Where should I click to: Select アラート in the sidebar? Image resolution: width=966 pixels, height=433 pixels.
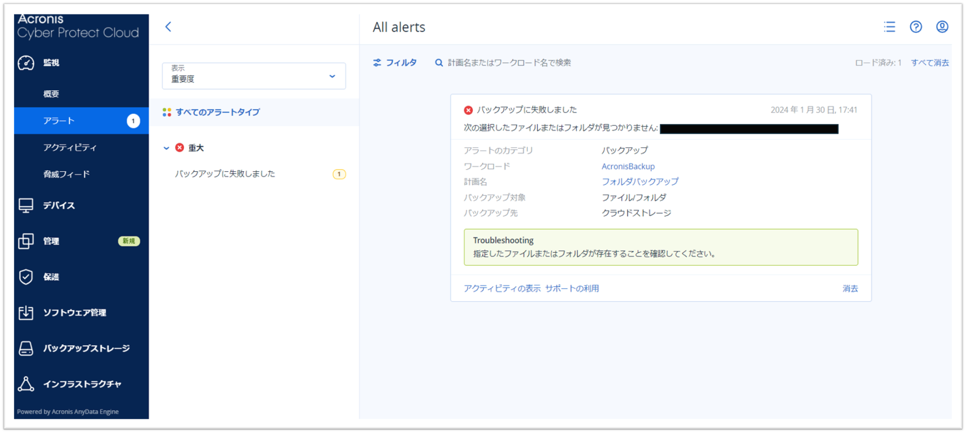pos(59,121)
